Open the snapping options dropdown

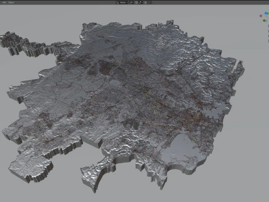click(141, 2)
